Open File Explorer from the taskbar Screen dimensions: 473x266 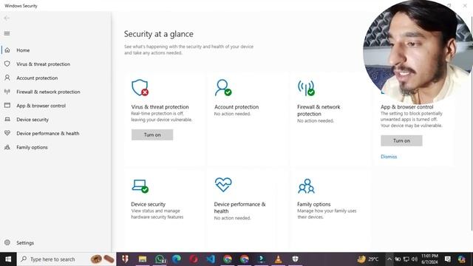(143, 259)
